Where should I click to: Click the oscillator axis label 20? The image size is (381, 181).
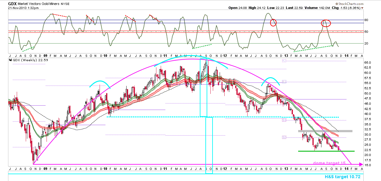366,44
